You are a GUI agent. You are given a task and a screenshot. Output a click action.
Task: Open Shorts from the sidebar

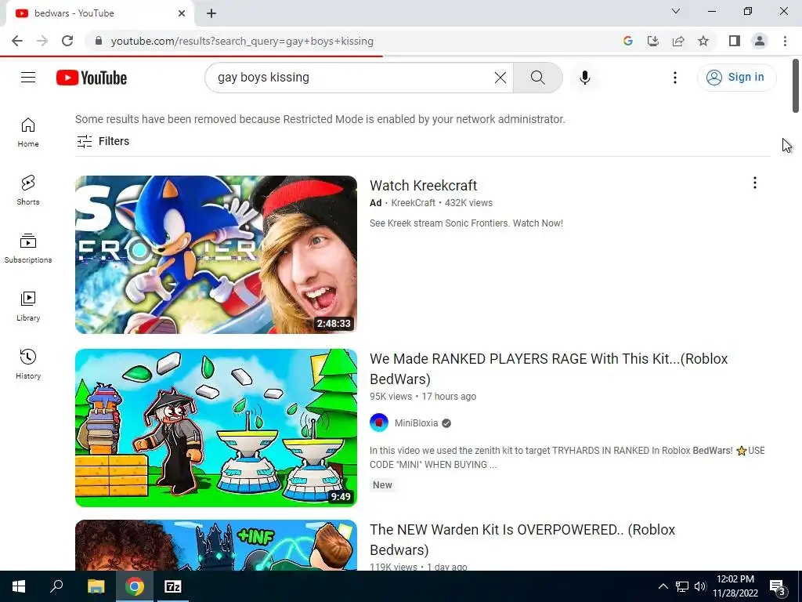[28, 190]
